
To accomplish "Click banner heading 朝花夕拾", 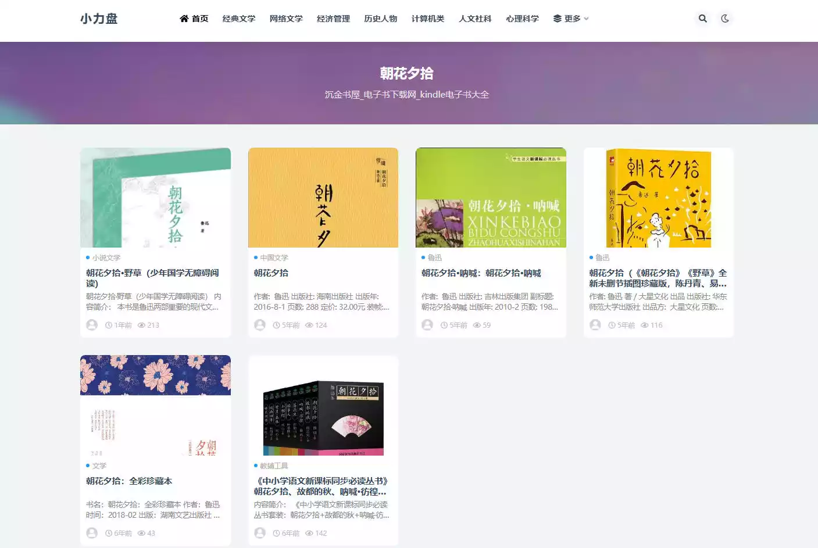I will pyautogui.click(x=407, y=73).
